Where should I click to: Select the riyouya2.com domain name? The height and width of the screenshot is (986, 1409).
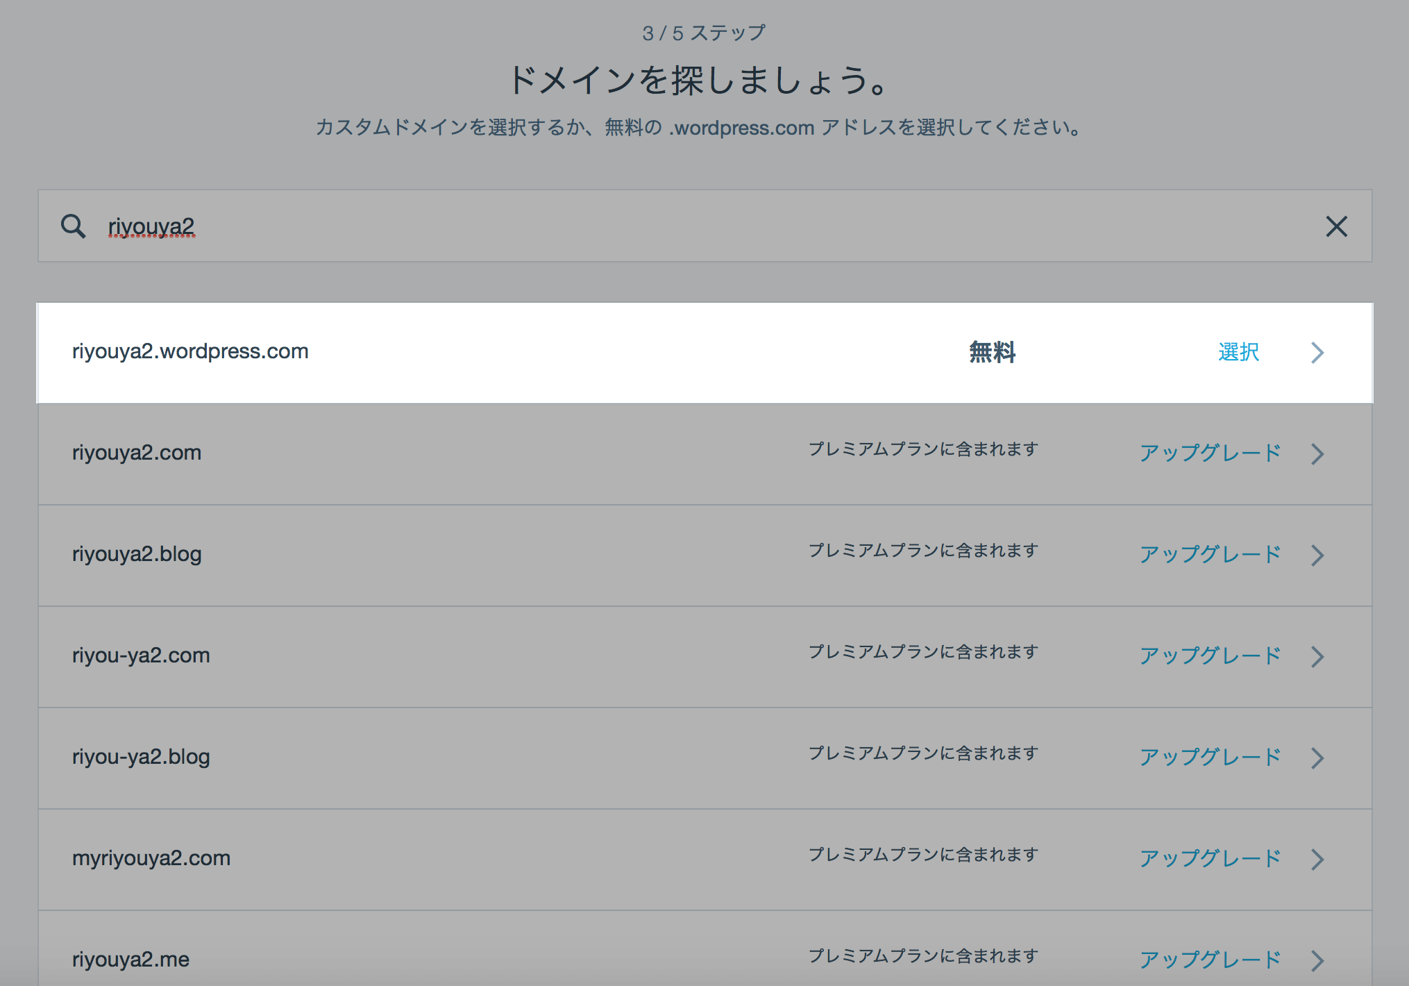point(137,453)
